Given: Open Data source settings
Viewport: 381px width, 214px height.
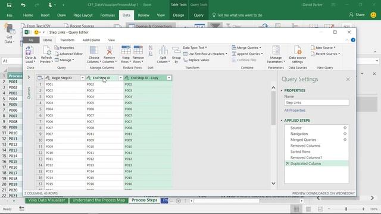Looking at the screenshot, I should [x=298, y=55].
